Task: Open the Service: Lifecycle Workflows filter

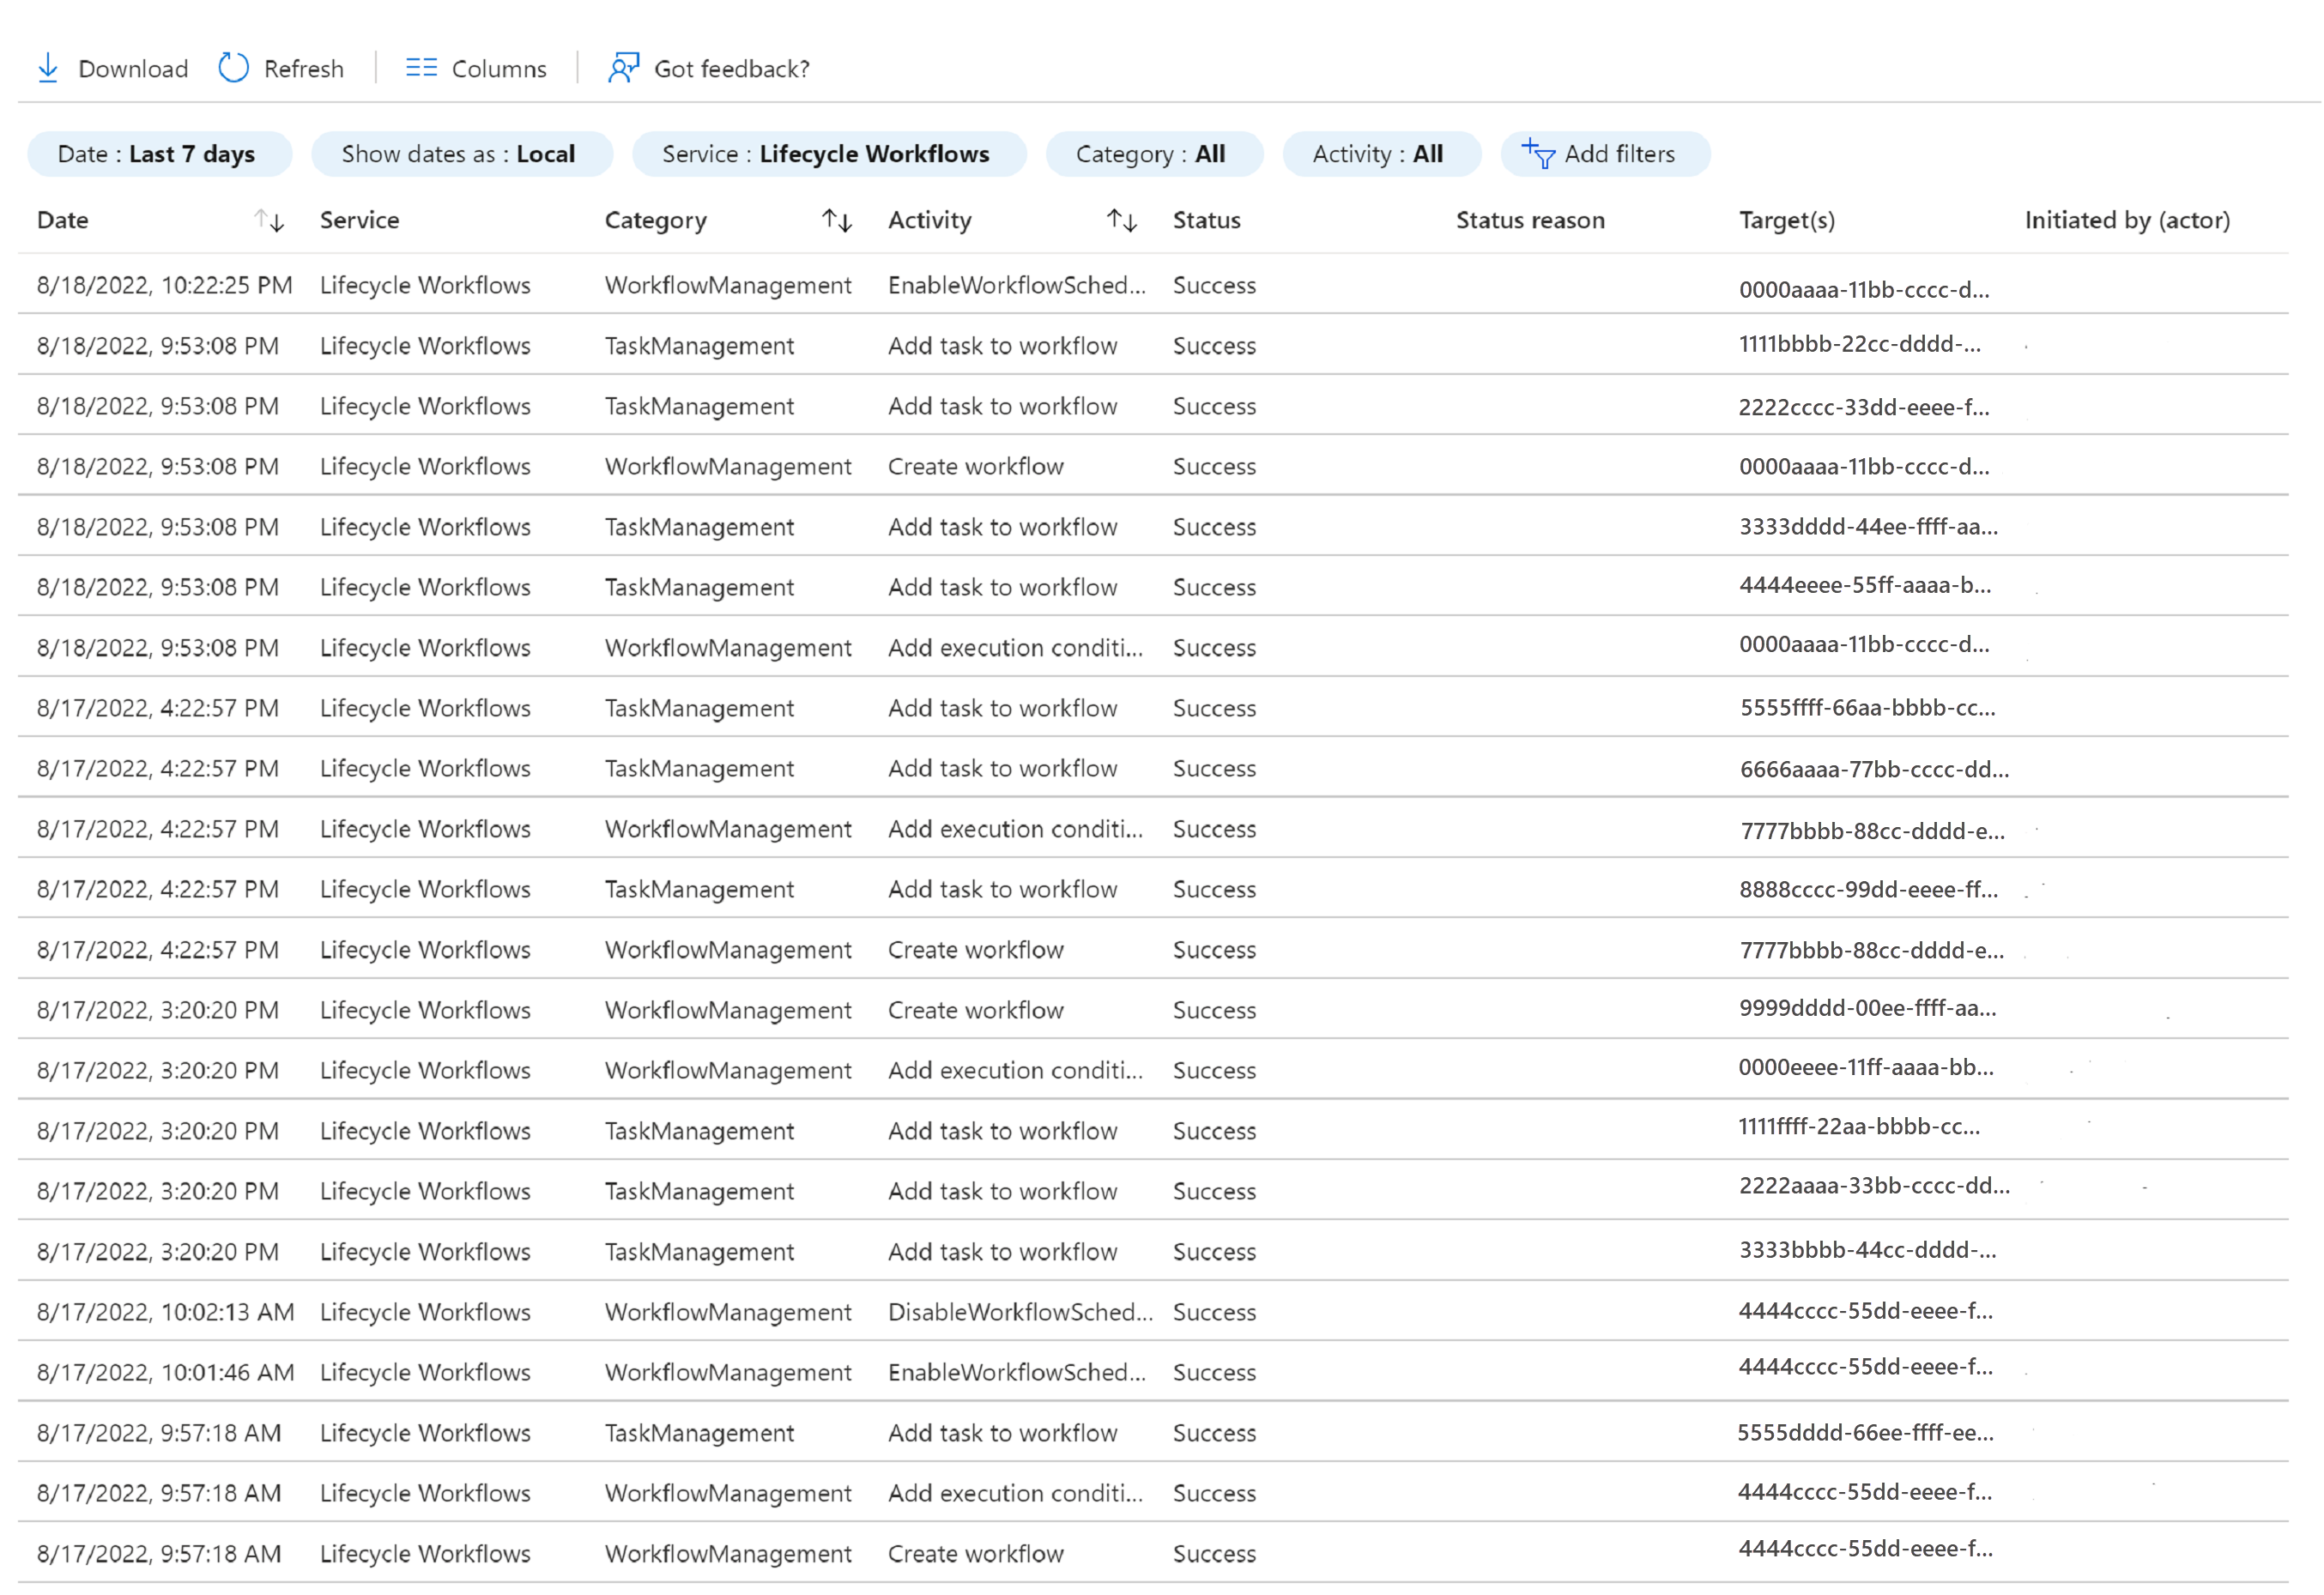Action: pos(827,154)
